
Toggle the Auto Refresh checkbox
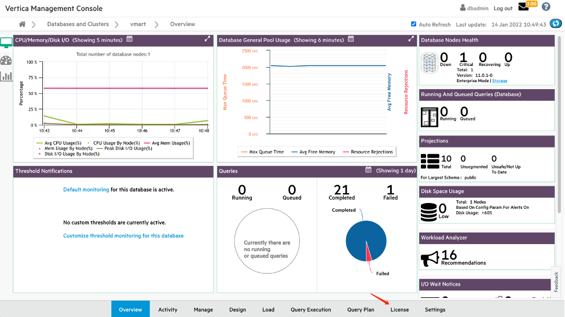tap(414, 24)
